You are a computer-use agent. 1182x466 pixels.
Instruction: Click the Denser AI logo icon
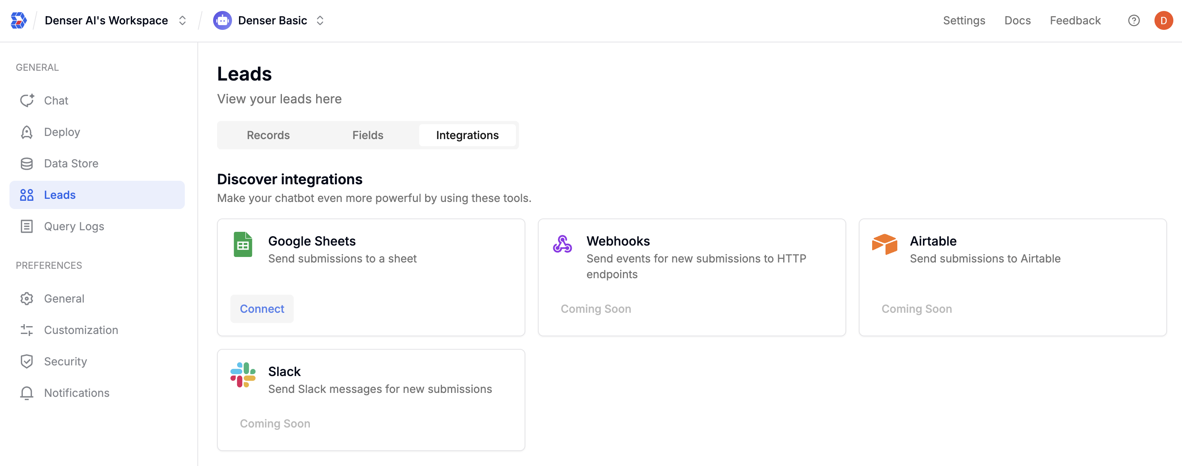click(x=18, y=21)
